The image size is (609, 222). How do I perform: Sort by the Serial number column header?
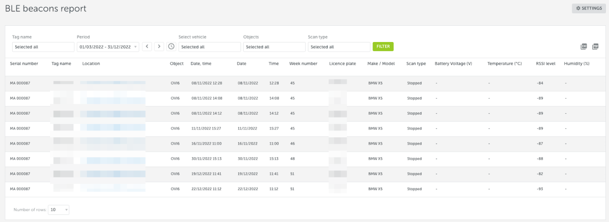24,64
